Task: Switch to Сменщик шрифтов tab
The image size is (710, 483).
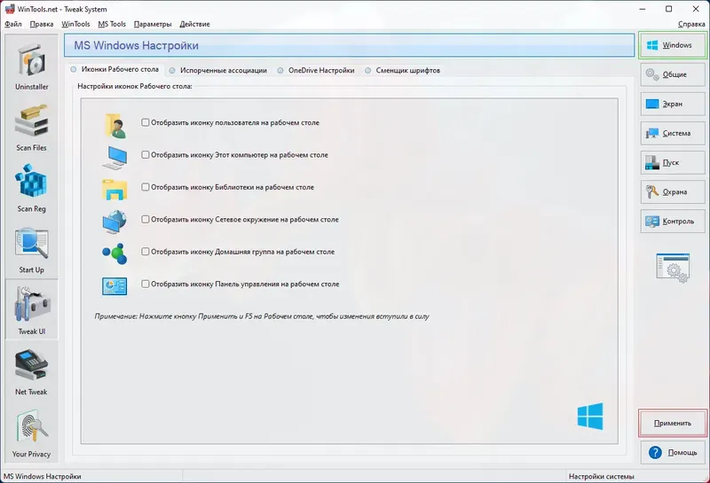Action: click(403, 70)
